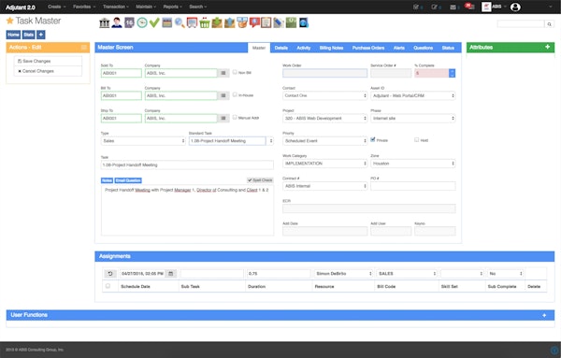Click the clipboard notes toolbar icon

(x=266, y=22)
